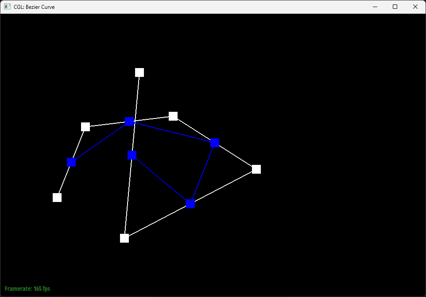Click the uppermost blue intermediate point
The height and width of the screenshot is (297, 426).
click(x=129, y=122)
